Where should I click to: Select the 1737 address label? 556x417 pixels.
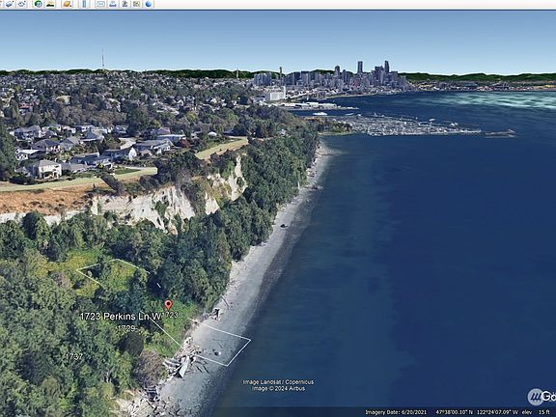click(x=74, y=356)
